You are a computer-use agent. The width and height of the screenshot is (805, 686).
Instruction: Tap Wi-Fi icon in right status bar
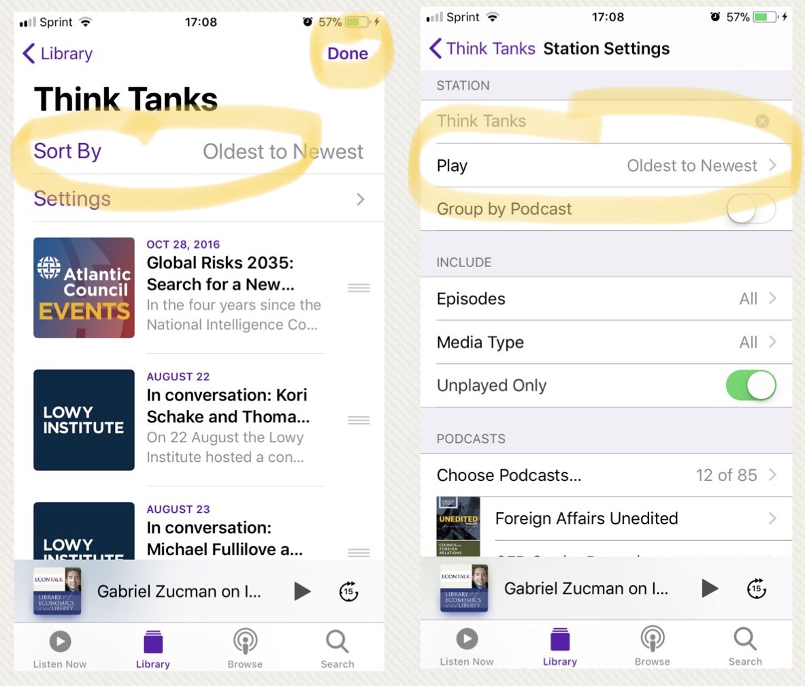click(493, 17)
